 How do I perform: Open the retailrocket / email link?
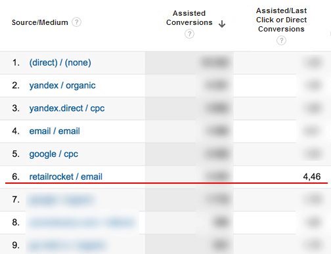click(66, 177)
